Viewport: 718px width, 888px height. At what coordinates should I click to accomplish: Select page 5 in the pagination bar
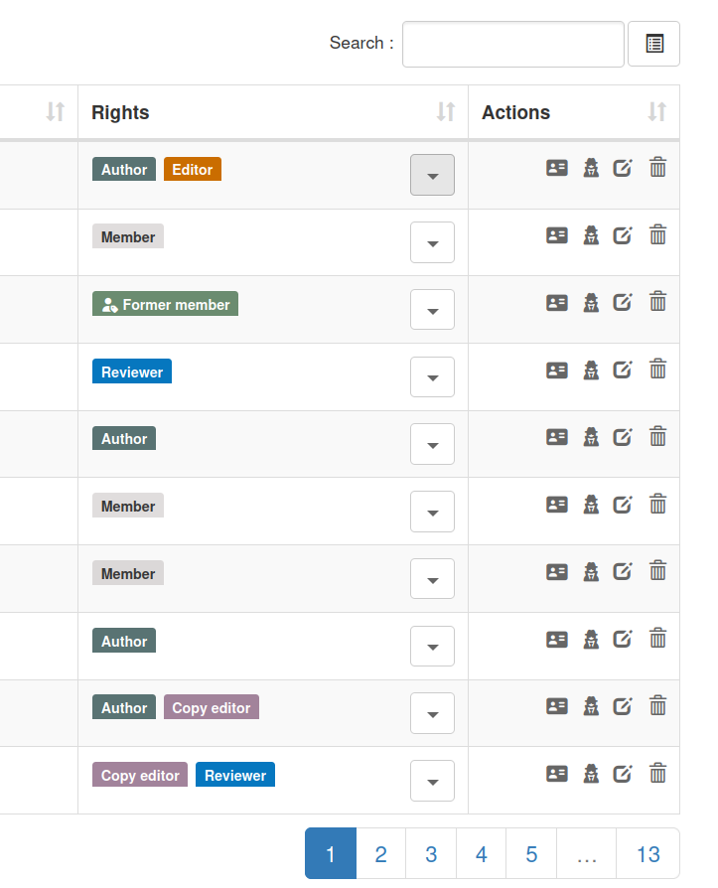point(531,853)
